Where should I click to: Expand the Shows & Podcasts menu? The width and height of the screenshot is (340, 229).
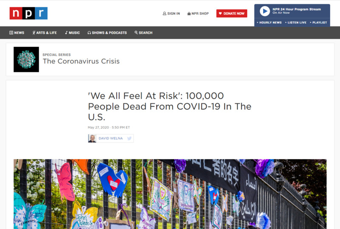(107, 33)
